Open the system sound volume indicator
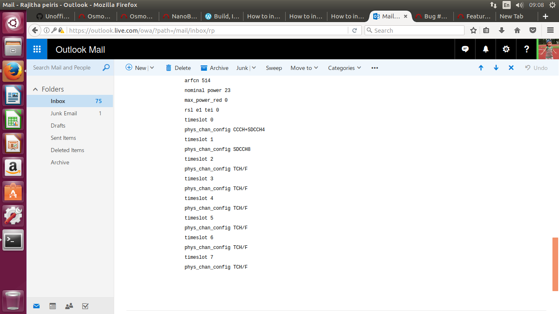 tap(520, 5)
